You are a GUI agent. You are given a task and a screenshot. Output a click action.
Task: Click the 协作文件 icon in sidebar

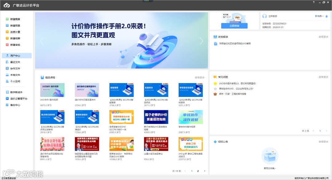(x=7, y=69)
